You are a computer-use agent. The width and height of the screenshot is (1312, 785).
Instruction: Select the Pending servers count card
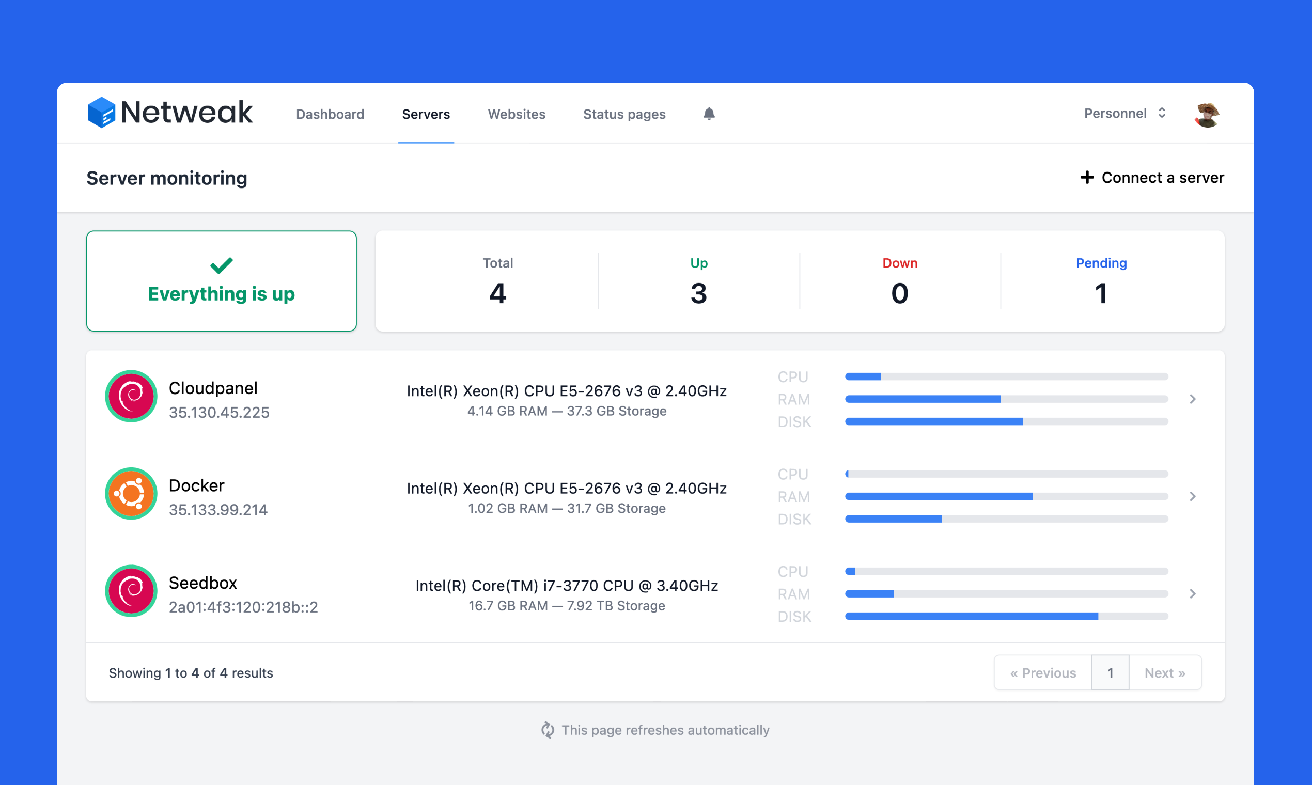[x=1101, y=281]
